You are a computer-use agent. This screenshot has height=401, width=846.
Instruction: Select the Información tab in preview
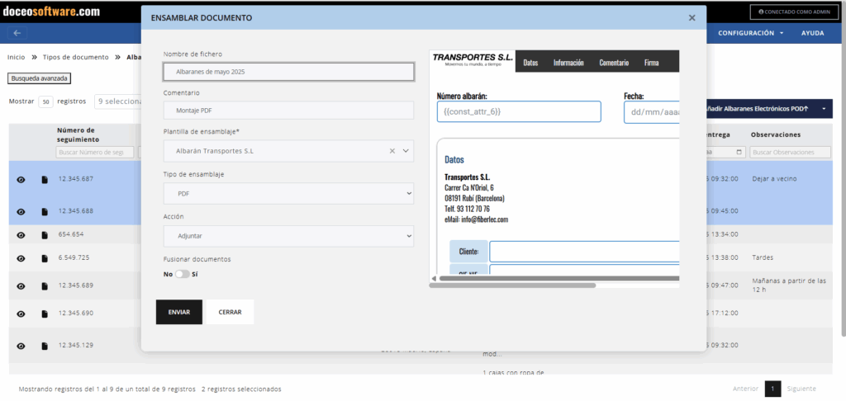coord(568,63)
